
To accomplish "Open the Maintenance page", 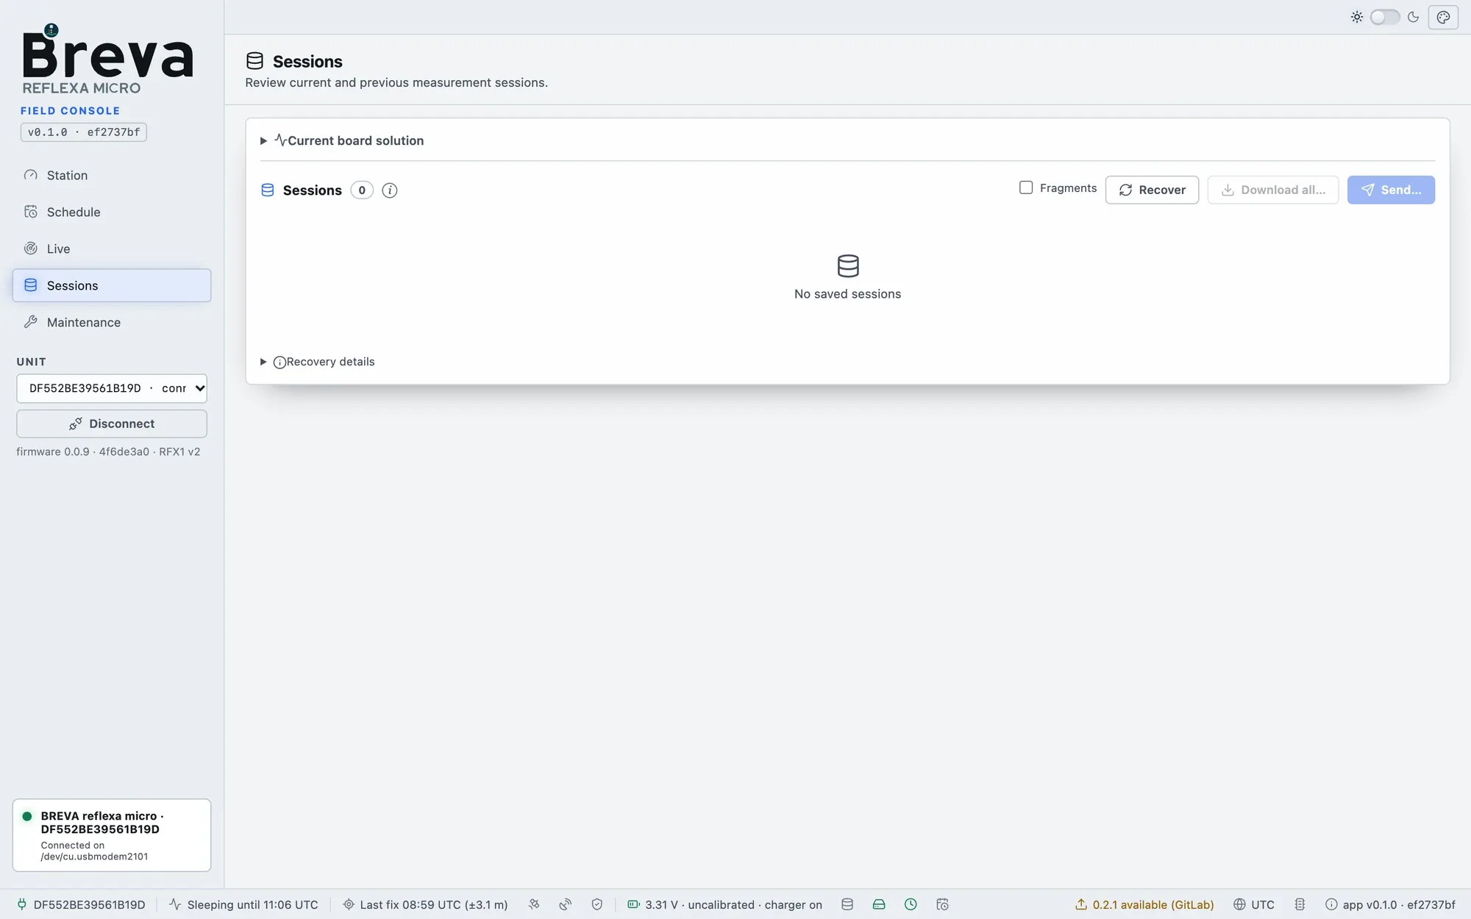I will point(112,322).
